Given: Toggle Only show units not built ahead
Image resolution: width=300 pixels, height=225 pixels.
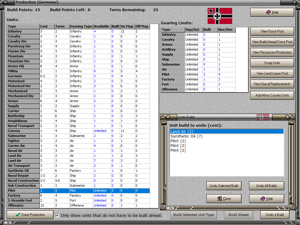Looking at the screenshot, I should [x=57, y=215].
